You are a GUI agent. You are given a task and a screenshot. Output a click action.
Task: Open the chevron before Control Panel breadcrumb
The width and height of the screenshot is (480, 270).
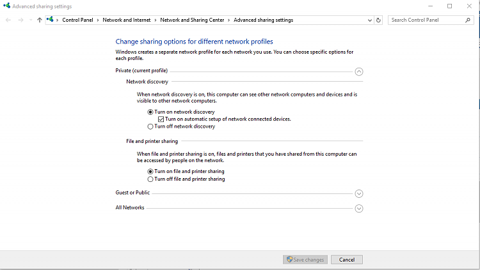tap(57, 20)
